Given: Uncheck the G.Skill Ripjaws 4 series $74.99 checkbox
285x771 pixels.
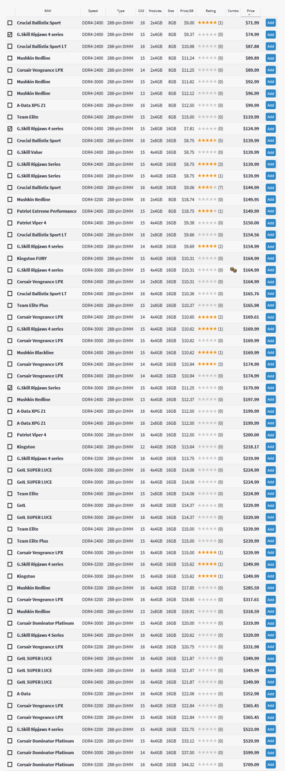Looking at the screenshot, I should click(10, 35).
